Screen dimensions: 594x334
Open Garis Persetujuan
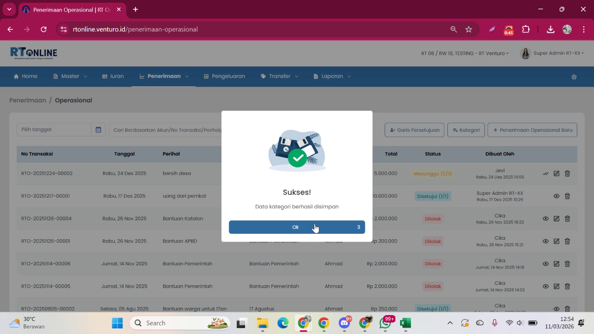pos(414,130)
